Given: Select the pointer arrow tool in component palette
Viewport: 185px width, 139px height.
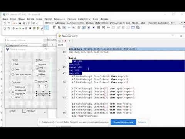Looking at the screenshot, I should point(47,27).
